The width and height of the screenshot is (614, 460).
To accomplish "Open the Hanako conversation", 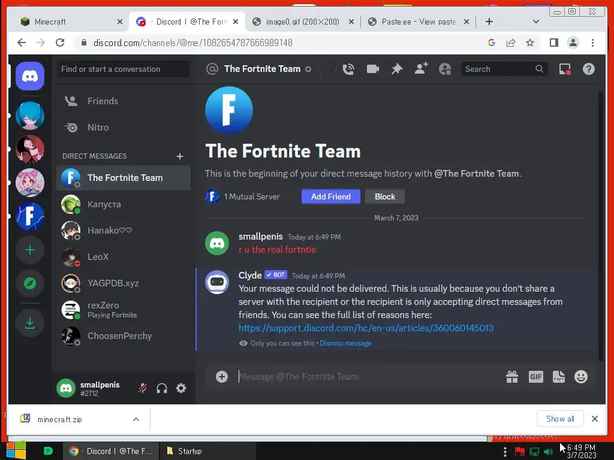I will pyautogui.click(x=124, y=231).
